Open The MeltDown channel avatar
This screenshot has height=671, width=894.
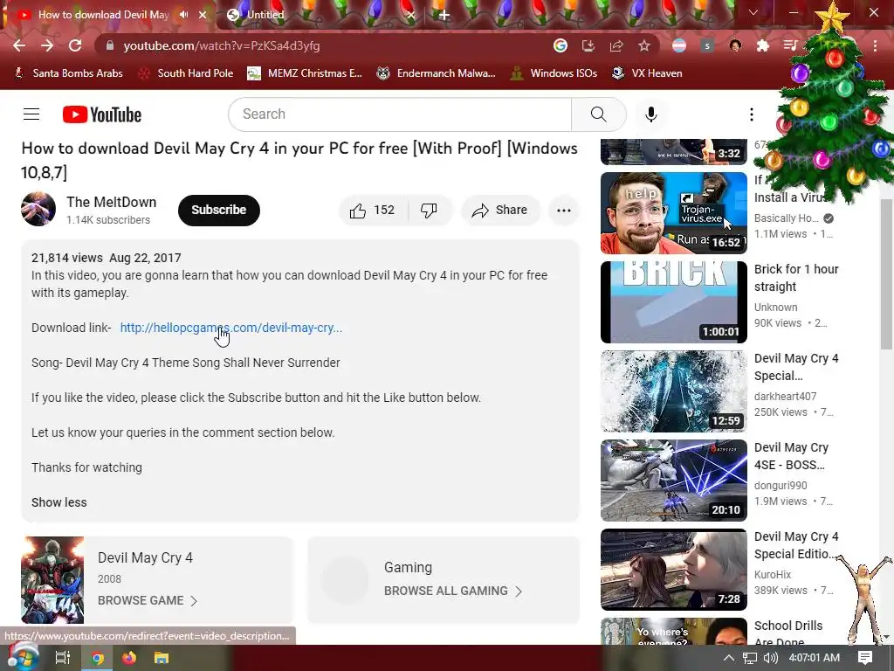[38, 209]
